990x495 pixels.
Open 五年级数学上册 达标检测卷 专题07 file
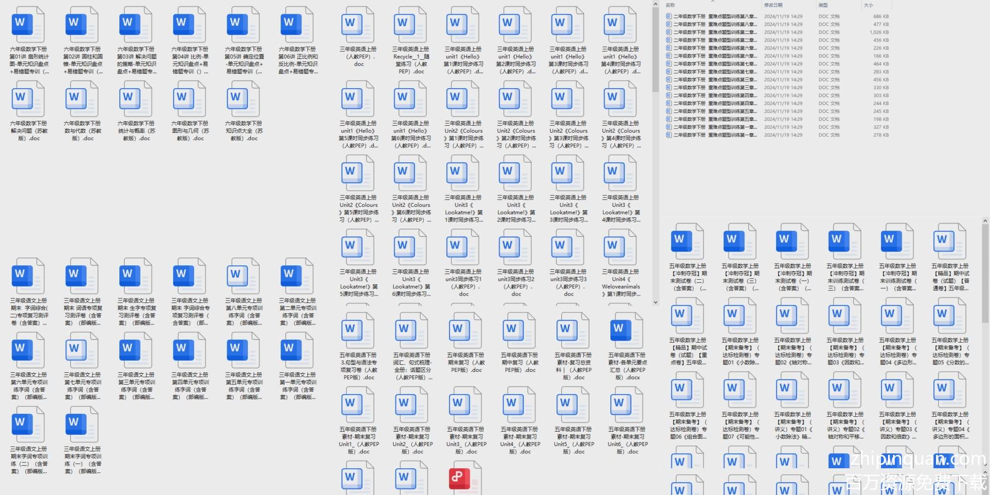click(x=740, y=406)
